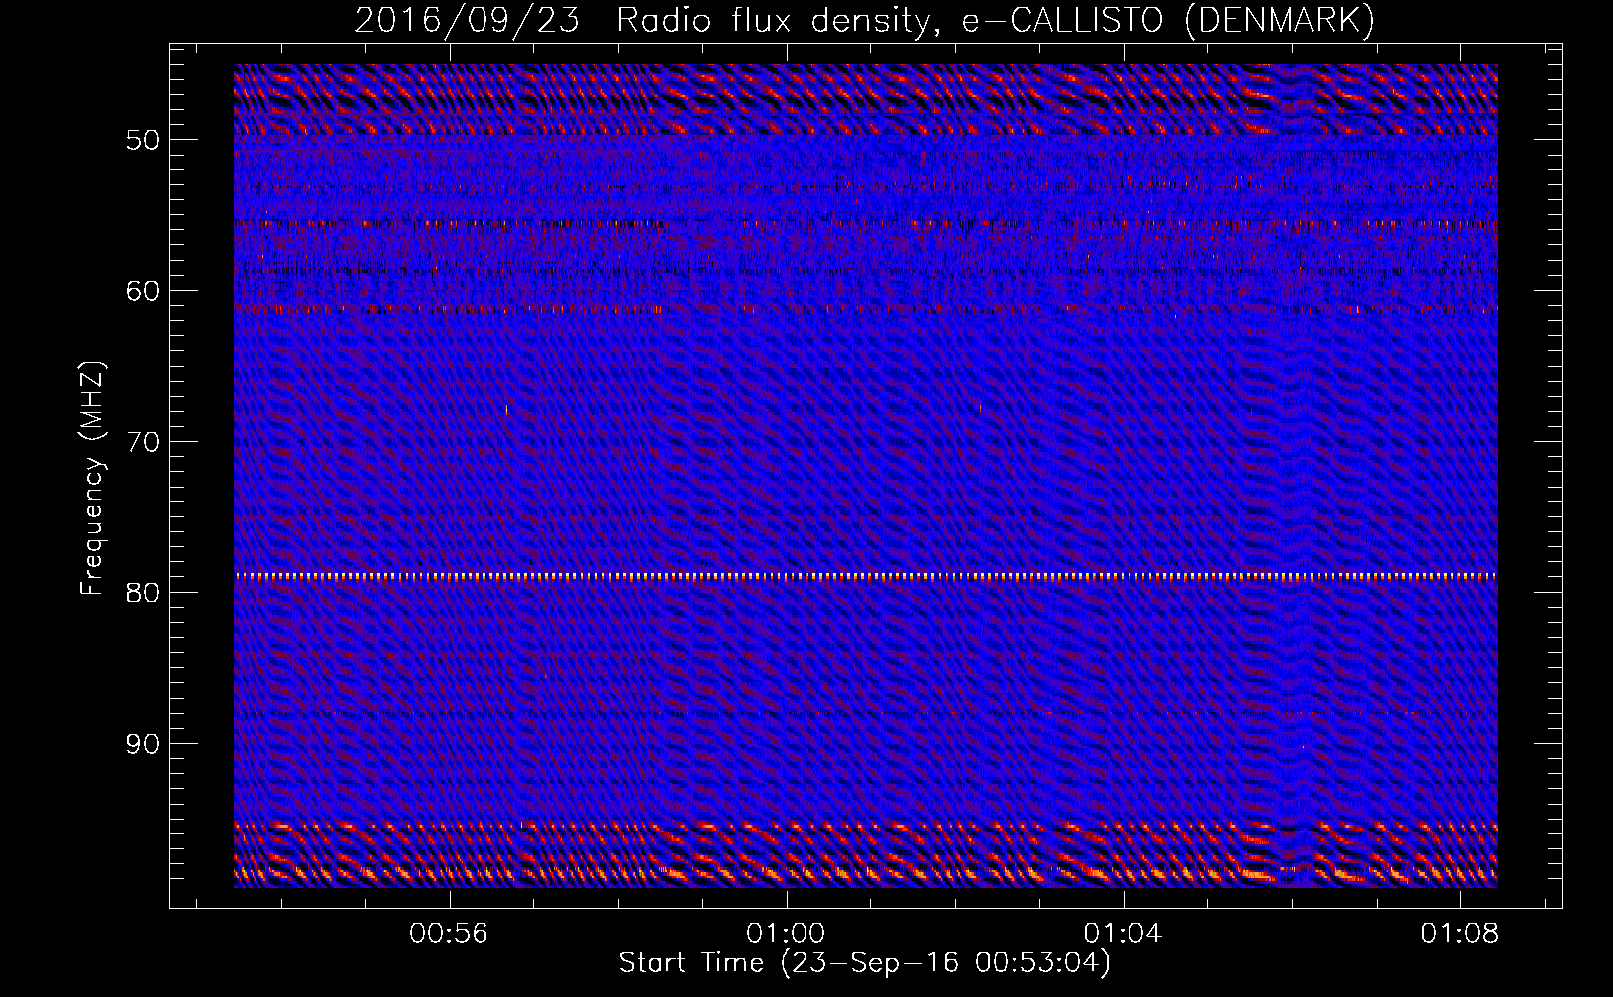Click the date 2016/09/23 in the title

point(467,20)
